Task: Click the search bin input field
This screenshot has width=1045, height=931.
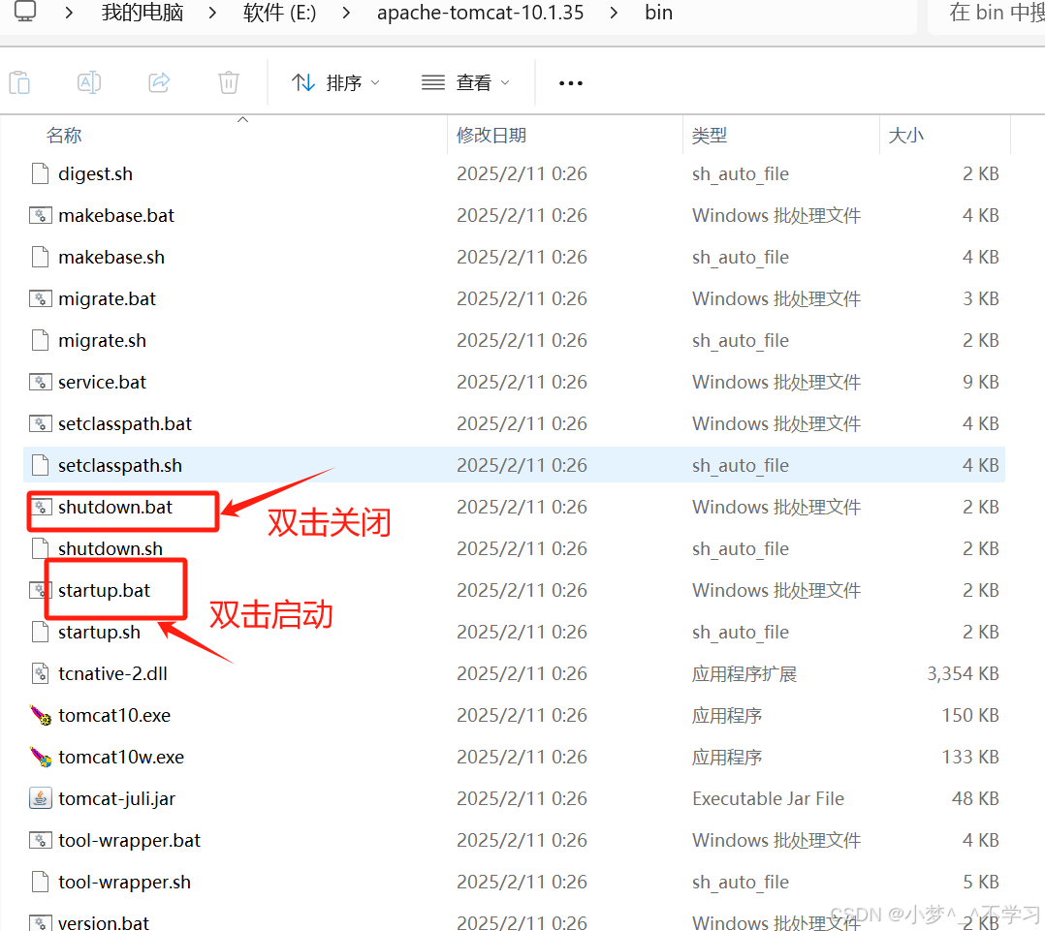Action: [x=989, y=13]
